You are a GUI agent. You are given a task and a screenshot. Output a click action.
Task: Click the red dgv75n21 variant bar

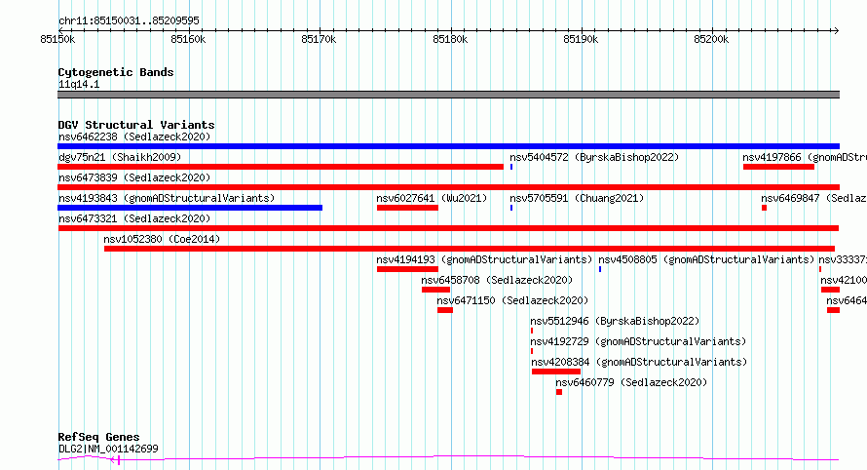(x=281, y=167)
